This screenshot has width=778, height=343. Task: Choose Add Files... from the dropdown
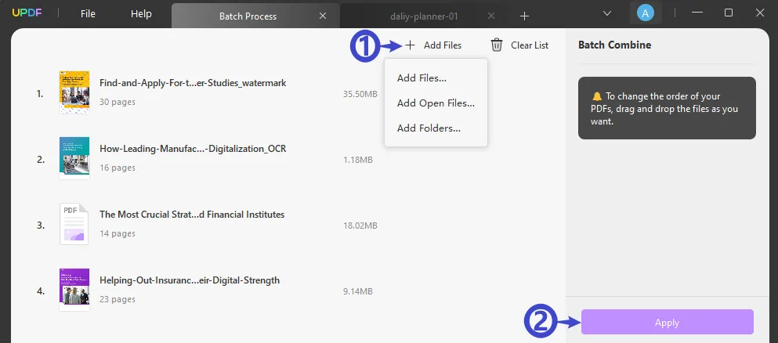(x=422, y=78)
